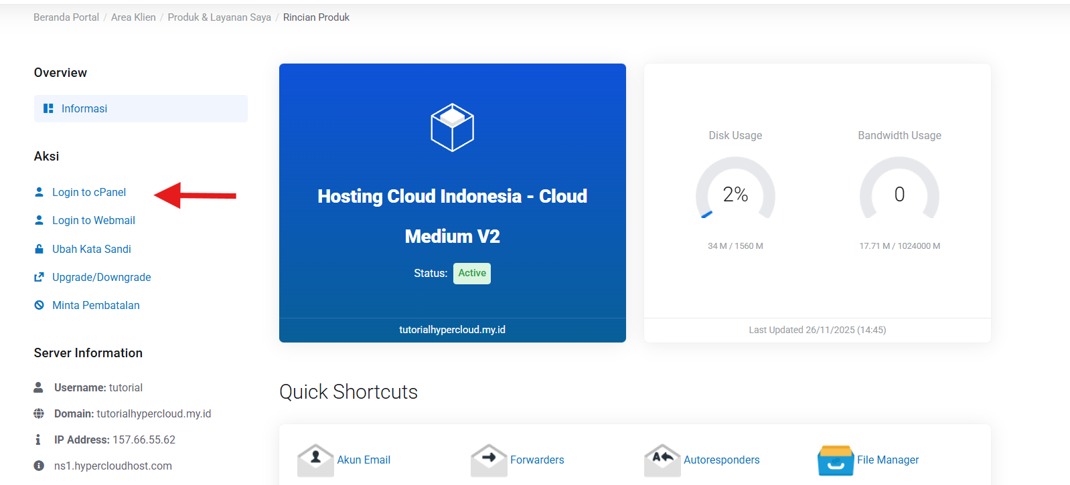This screenshot has width=1070, height=485.
Task: Click the Quick Shortcuts heading
Action: pyautogui.click(x=348, y=392)
